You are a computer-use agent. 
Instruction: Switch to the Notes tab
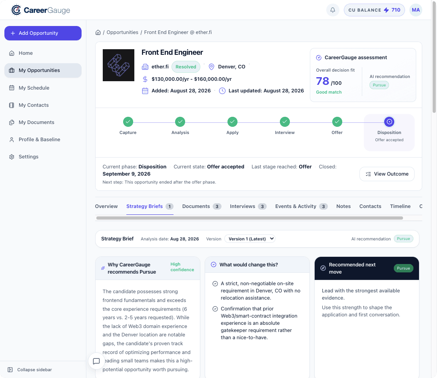[343, 206]
